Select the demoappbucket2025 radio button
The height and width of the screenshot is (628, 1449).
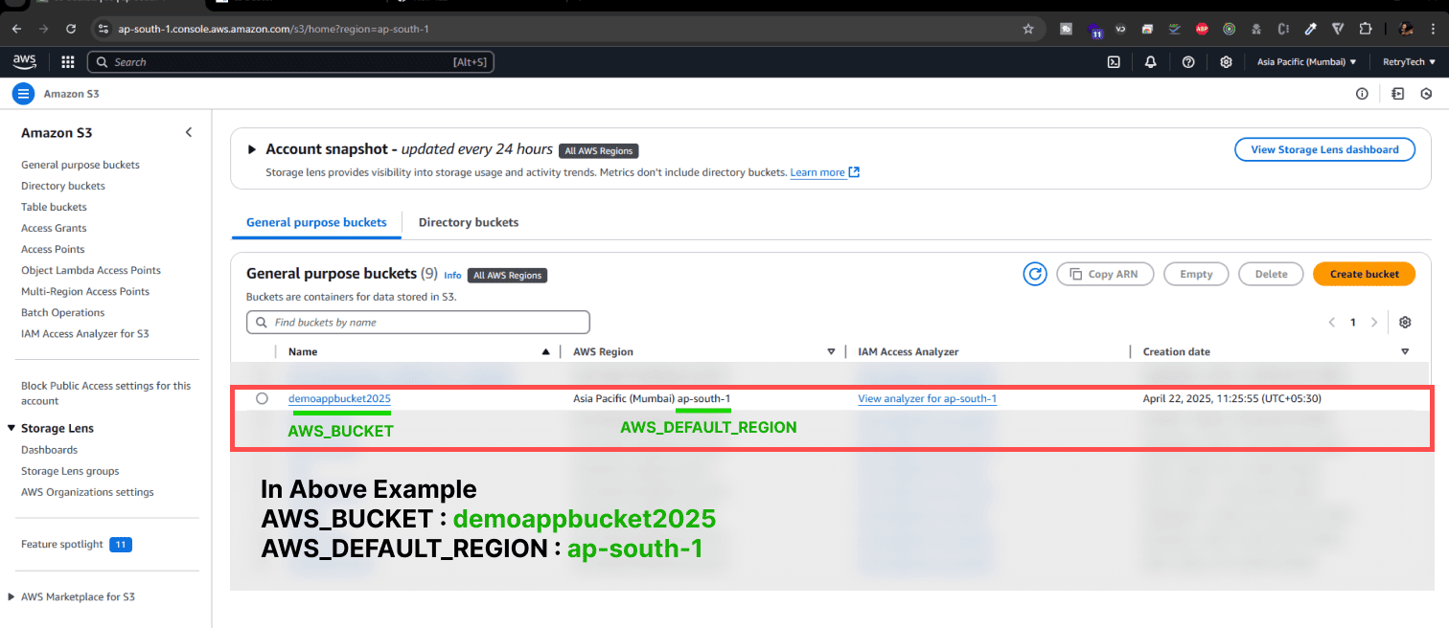[x=263, y=398]
